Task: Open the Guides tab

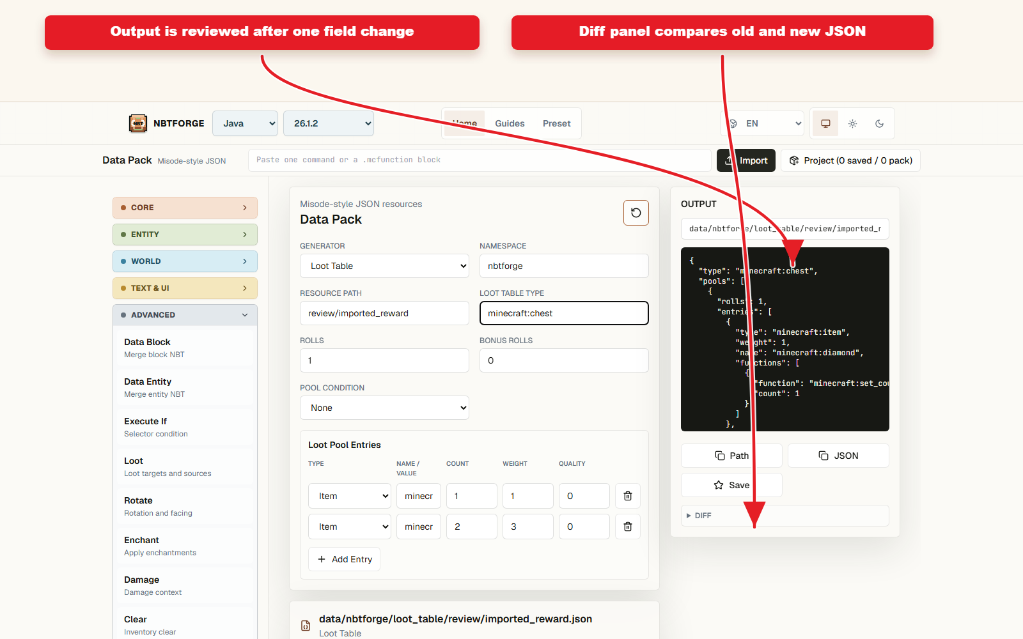Action: point(510,123)
